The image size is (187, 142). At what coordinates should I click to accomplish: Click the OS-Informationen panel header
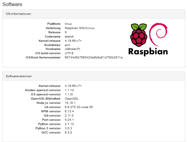pyautogui.click(x=93, y=14)
